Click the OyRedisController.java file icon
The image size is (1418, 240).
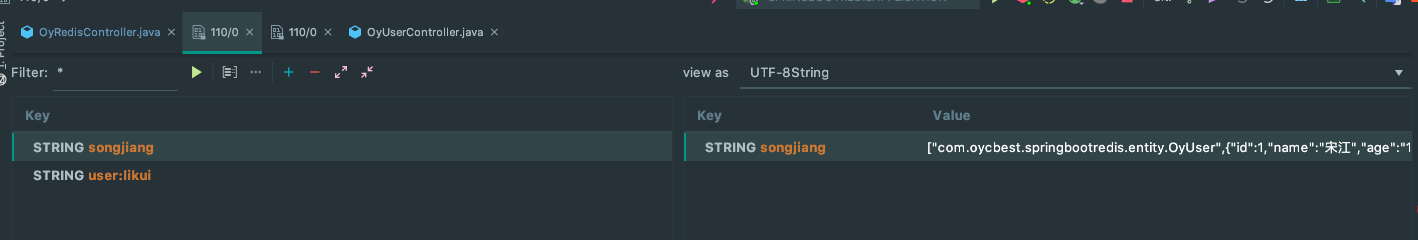pos(27,32)
